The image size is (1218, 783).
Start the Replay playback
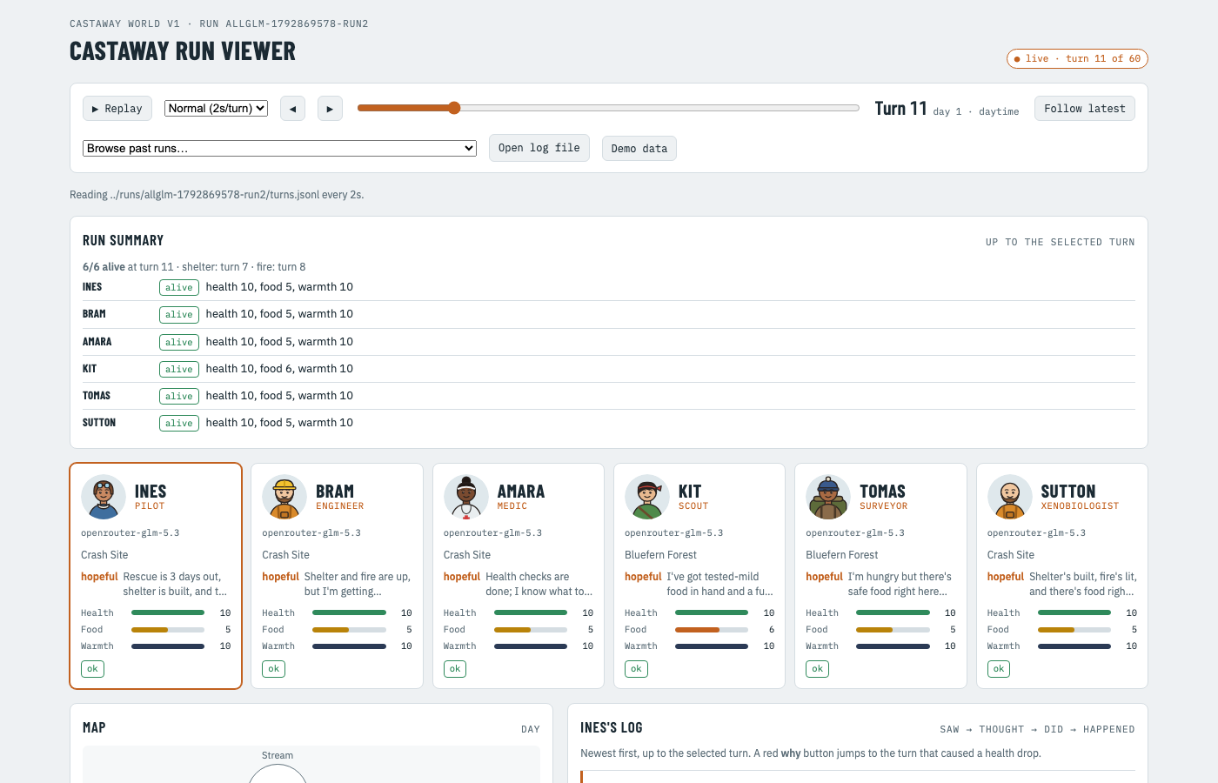[117, 109]
